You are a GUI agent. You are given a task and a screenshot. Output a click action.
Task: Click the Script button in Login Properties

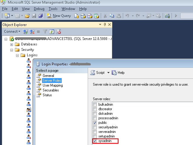[97, 73]
